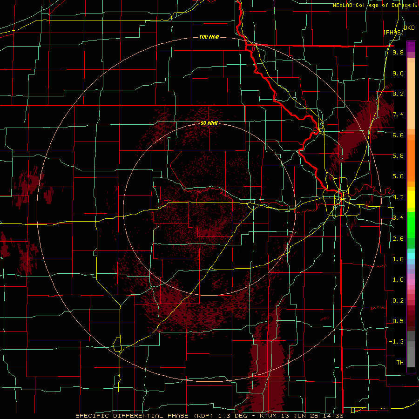Click the orange segment of the color bar
Screen dimensions: 419x419
[x=411, y=160]
